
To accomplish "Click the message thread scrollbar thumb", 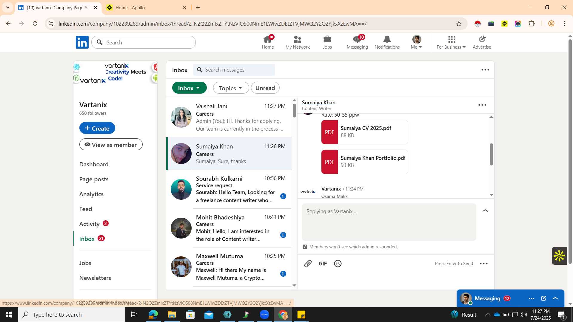I will coord(491,154).
